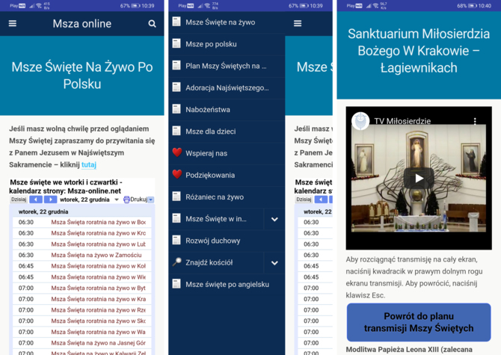
Task: Go to previous day in calendar
Action: (36, 200)
